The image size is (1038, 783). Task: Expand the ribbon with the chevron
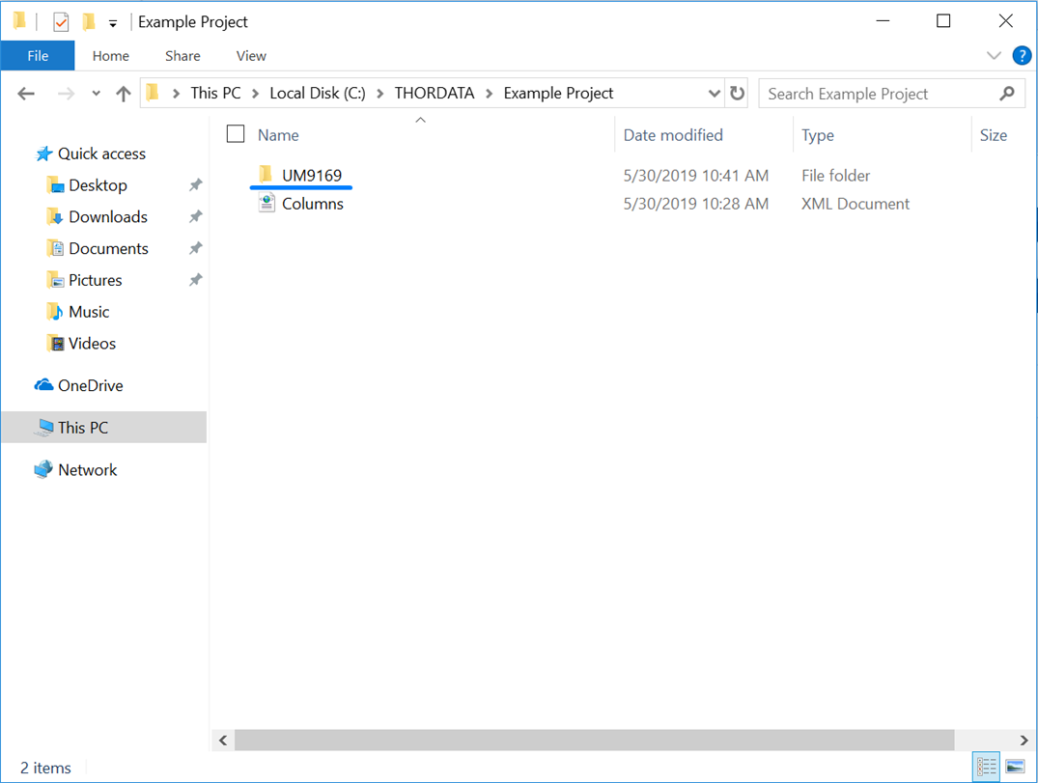point(994,56)
